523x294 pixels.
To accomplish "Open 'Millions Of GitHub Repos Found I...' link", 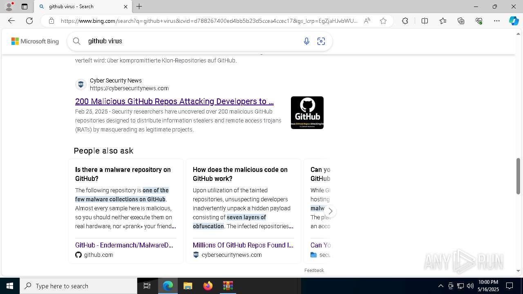I will coord(243,245).
